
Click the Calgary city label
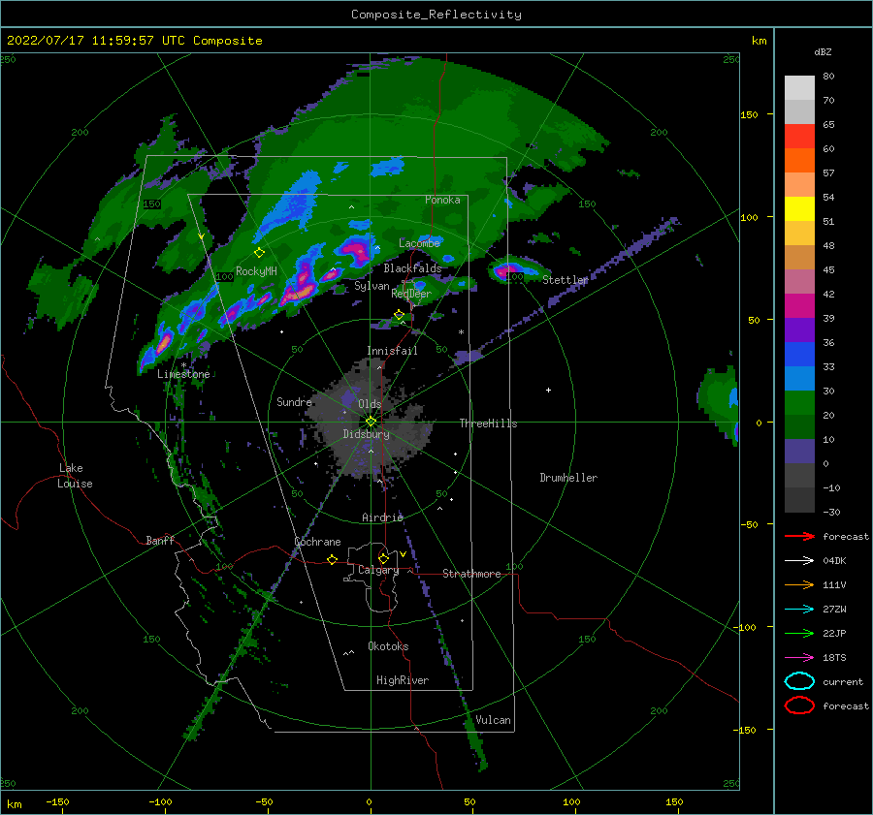(378, 570)
